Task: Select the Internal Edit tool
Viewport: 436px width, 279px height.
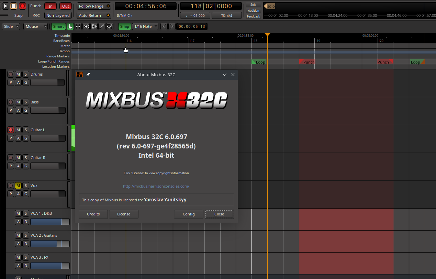Action: point(110,26)
